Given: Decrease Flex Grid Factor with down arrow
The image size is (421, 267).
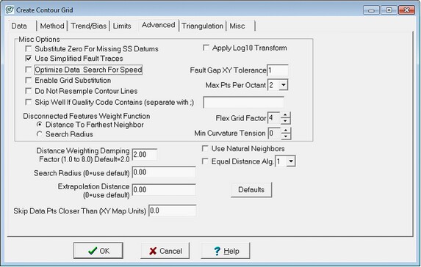Looking at the screenshot, I should point(285,121).
